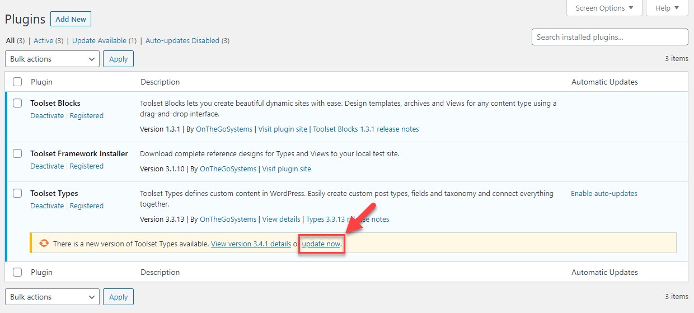Open Registered link for Toolset Types
The height and width of the screenshot is (313, 694).
point(87,205)
